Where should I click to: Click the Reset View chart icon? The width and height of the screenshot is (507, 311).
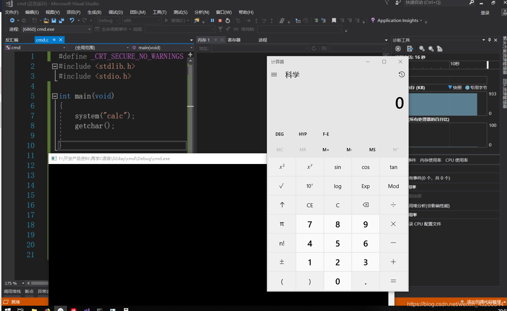point(440,49)
